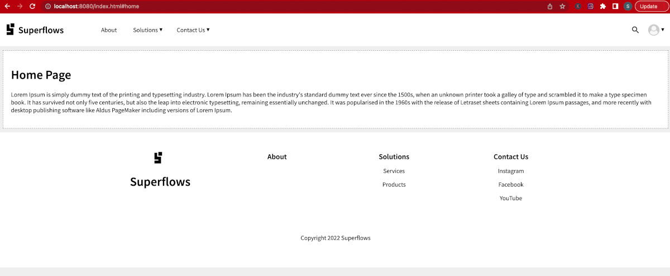Expand the profile dropdown arrow
The image size is (670, 276).
pos(663,30)
